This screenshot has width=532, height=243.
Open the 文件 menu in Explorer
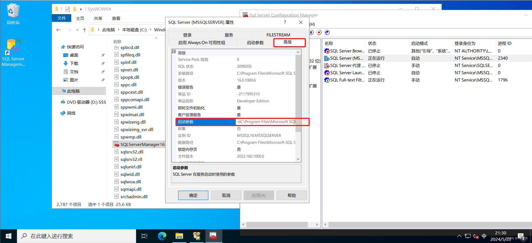coord(62,18)
